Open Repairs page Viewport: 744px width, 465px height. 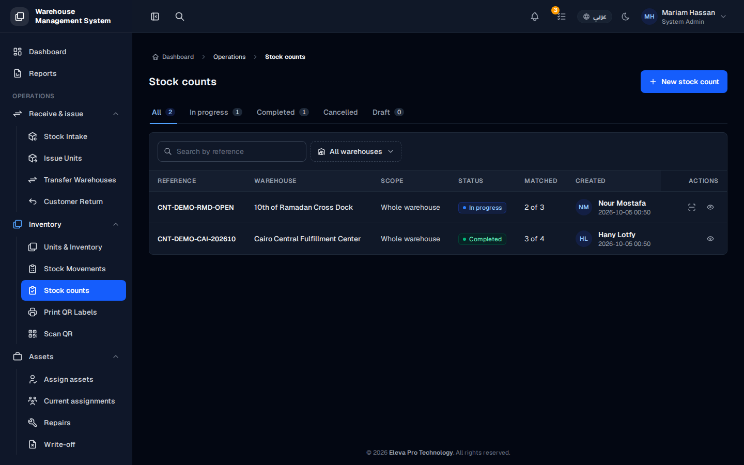pyautogui.click(x=73, y=423)
